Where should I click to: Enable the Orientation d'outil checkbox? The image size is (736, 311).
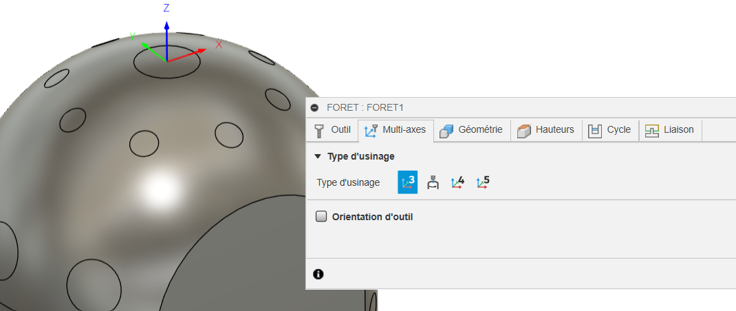[321, 217]
